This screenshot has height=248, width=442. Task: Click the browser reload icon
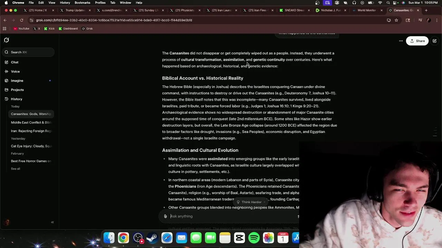pos(21,20)
